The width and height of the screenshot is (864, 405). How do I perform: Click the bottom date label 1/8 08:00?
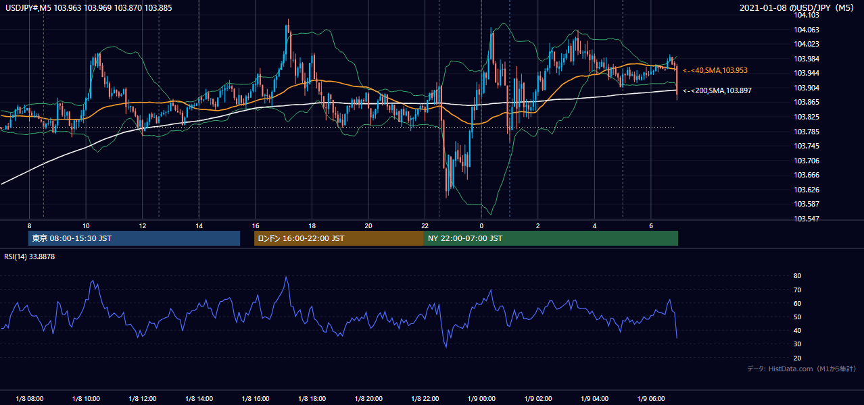30,399
